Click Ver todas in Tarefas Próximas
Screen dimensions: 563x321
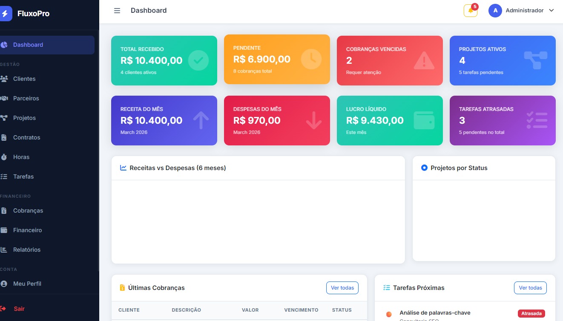point(530,288)
